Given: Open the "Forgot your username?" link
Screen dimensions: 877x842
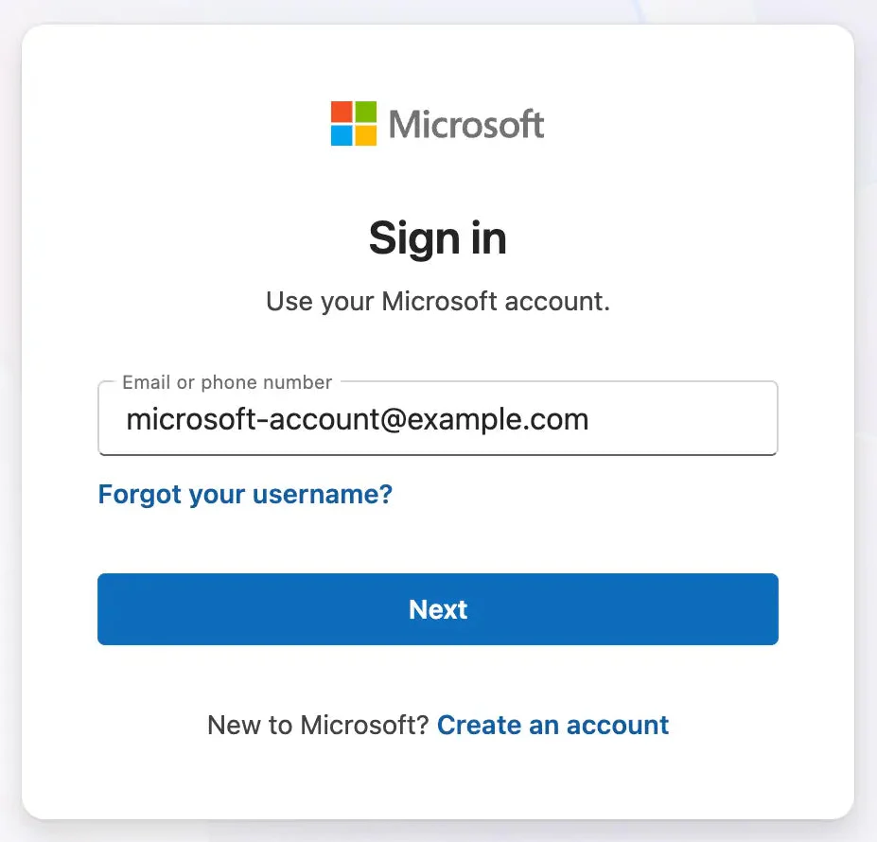Looking at the screenshot, I should click(x=245, y=493).
